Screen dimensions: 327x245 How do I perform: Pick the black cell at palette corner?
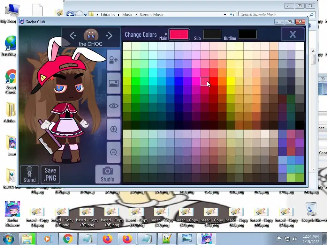coord(300,125)
